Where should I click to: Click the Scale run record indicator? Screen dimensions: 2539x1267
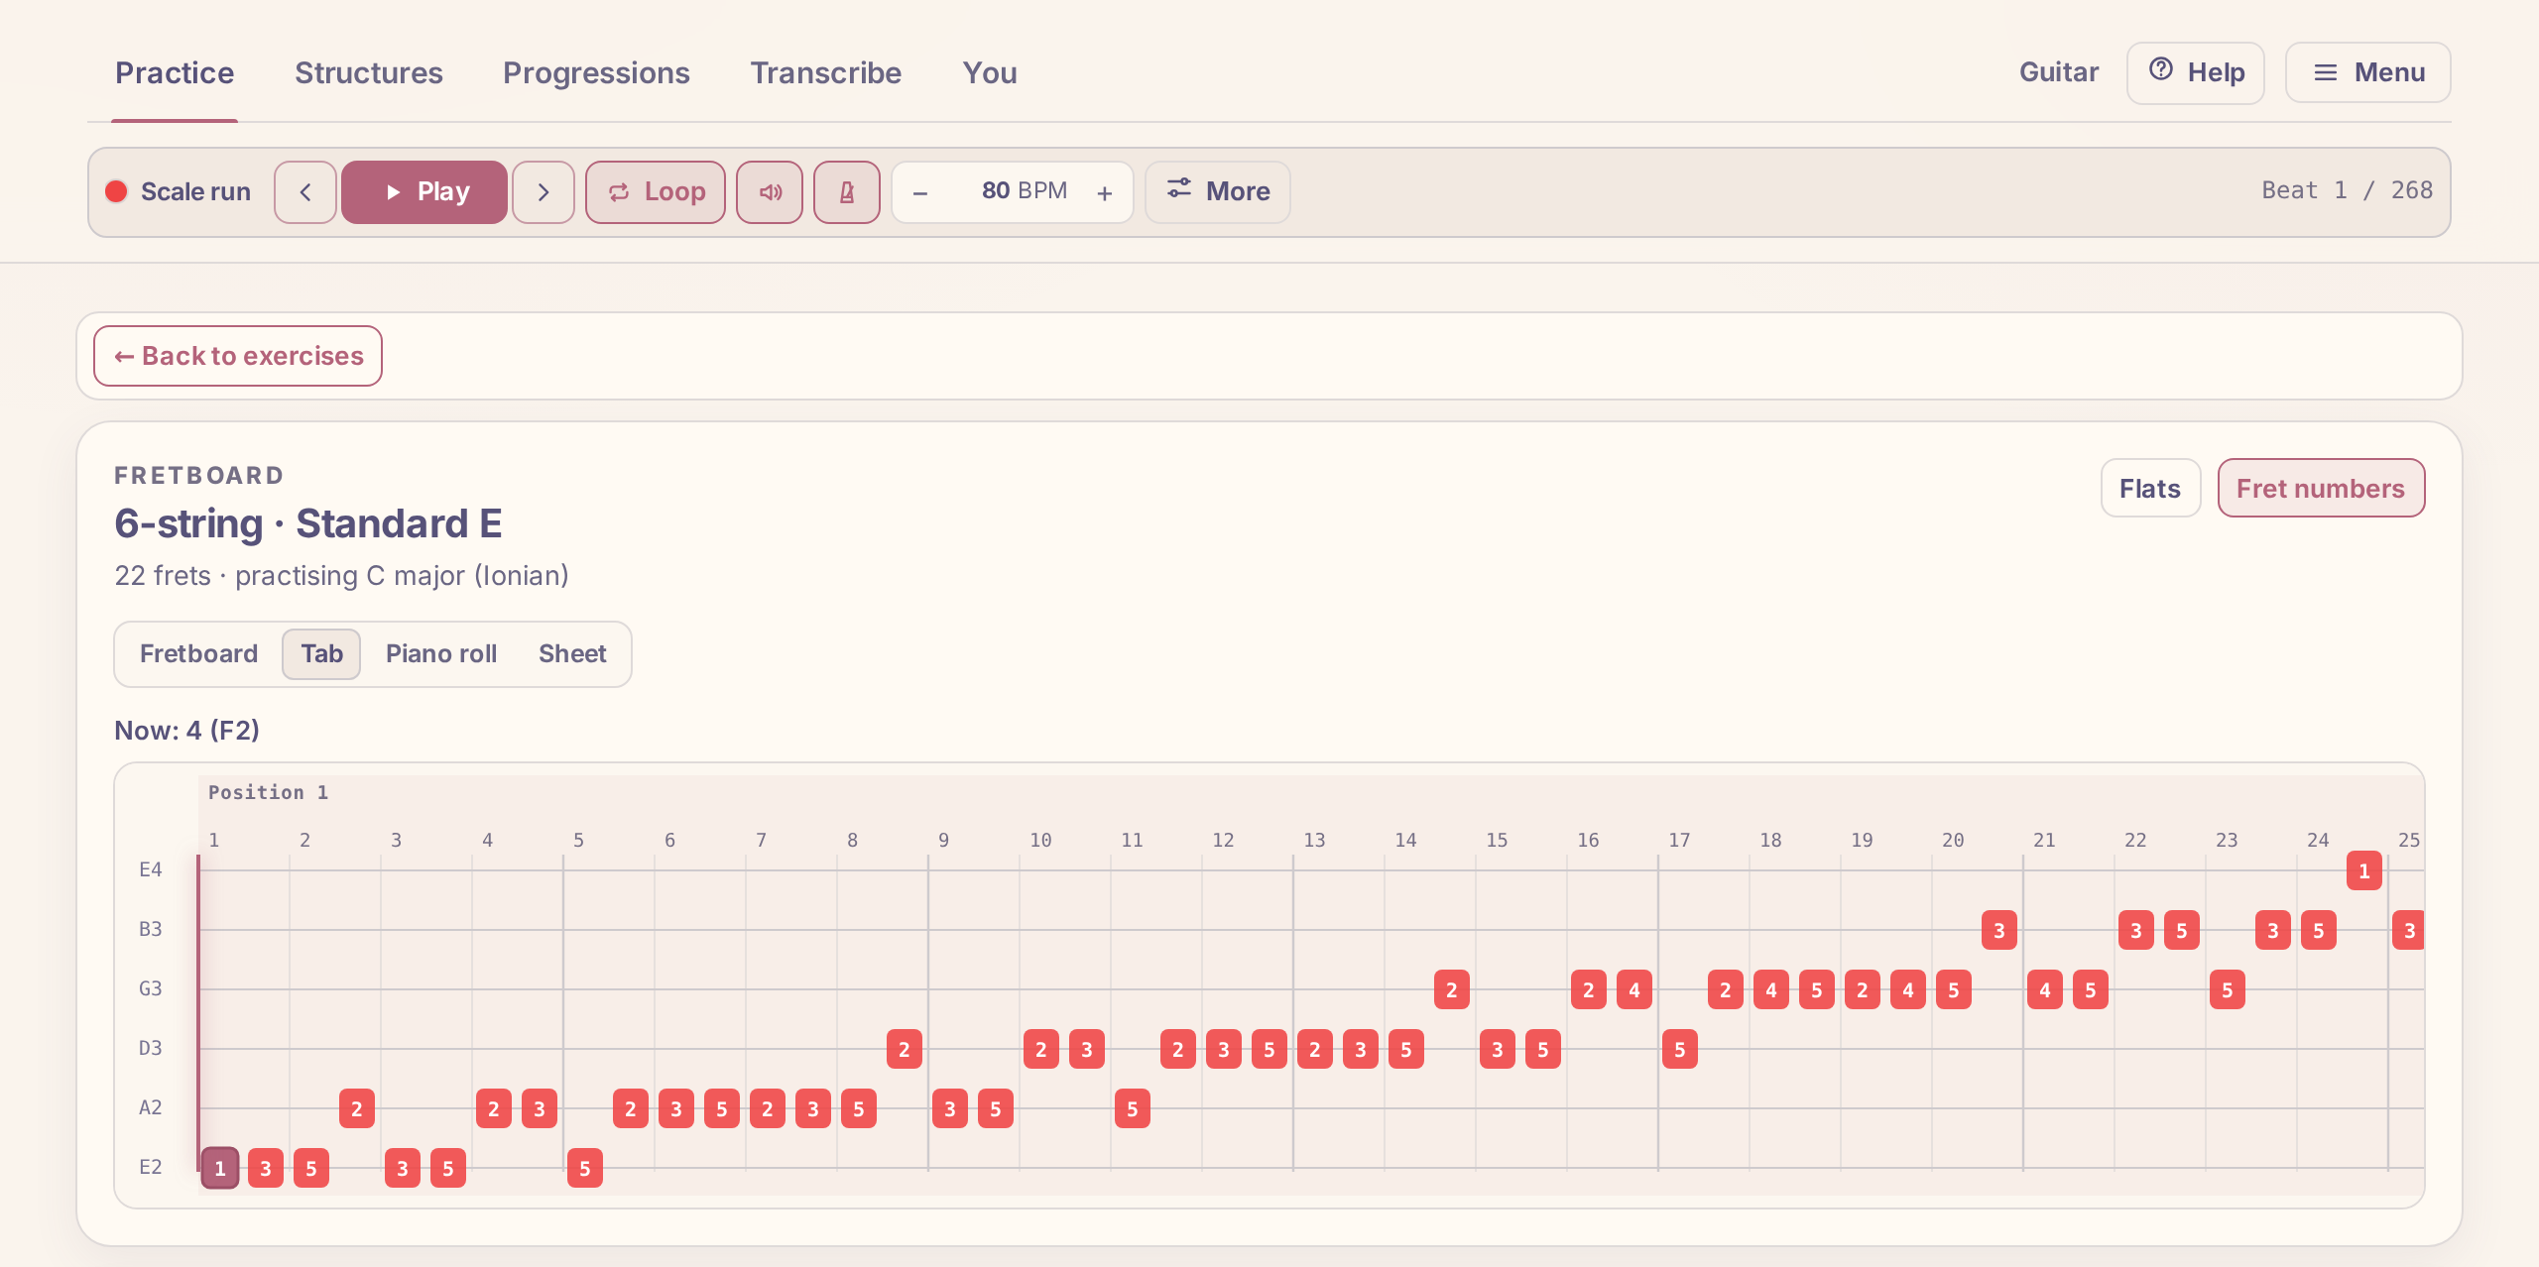point(117,191)
